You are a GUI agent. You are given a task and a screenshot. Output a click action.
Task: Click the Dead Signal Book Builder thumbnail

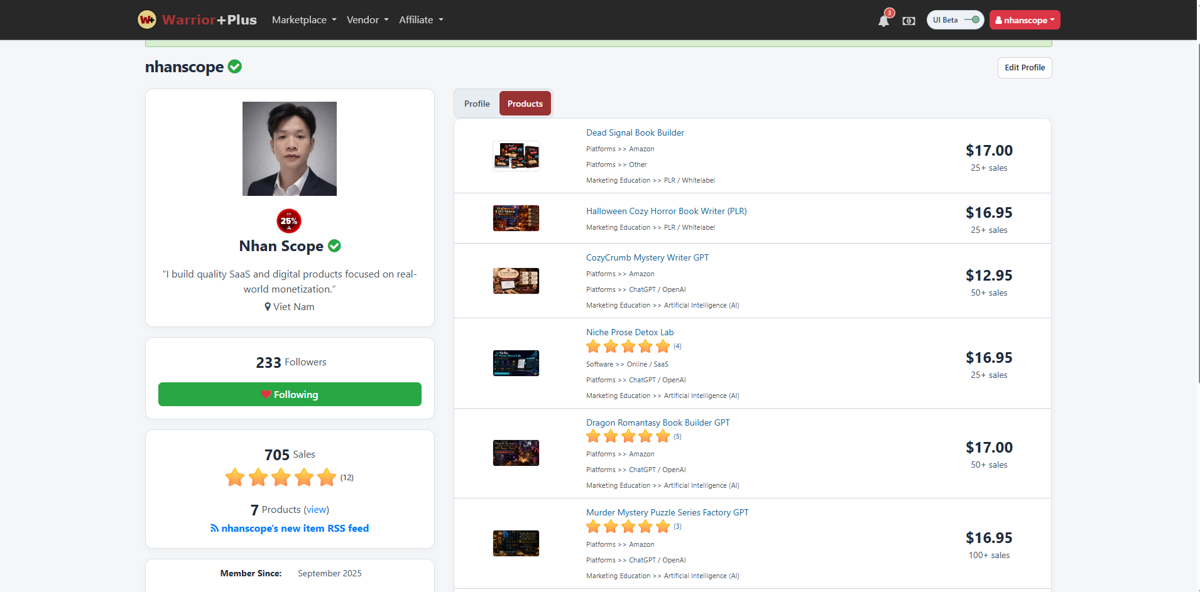tap(516, 156)
